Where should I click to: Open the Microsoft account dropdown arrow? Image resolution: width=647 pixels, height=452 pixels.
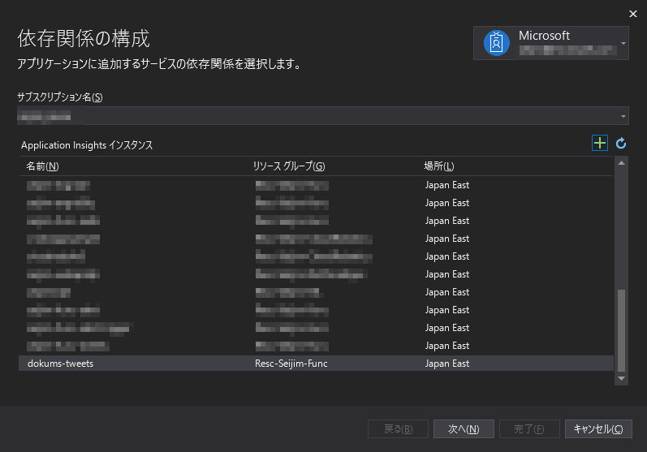tap(623, 43)
